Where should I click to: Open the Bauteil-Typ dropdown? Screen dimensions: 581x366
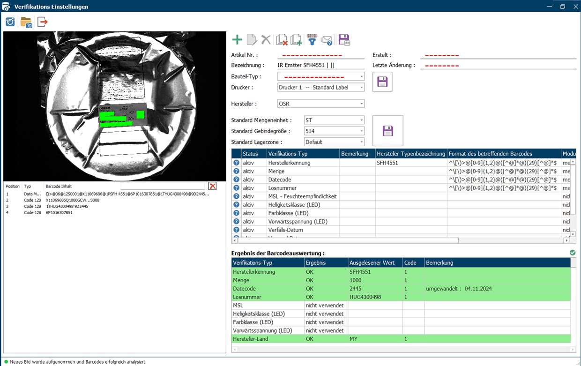(361, 76)
